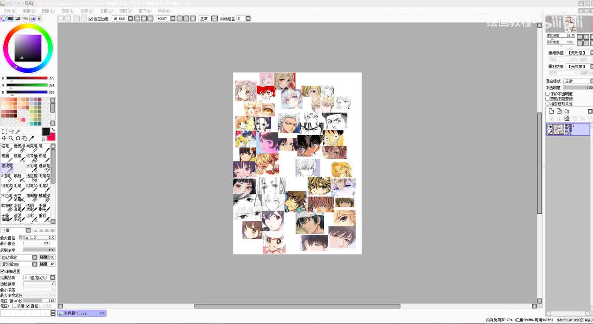Image resolution: width=593 pixels, height=324 pixels.
Task: Adjust the 笔刷浓度 brush density slider
Action: pos(39,250)
